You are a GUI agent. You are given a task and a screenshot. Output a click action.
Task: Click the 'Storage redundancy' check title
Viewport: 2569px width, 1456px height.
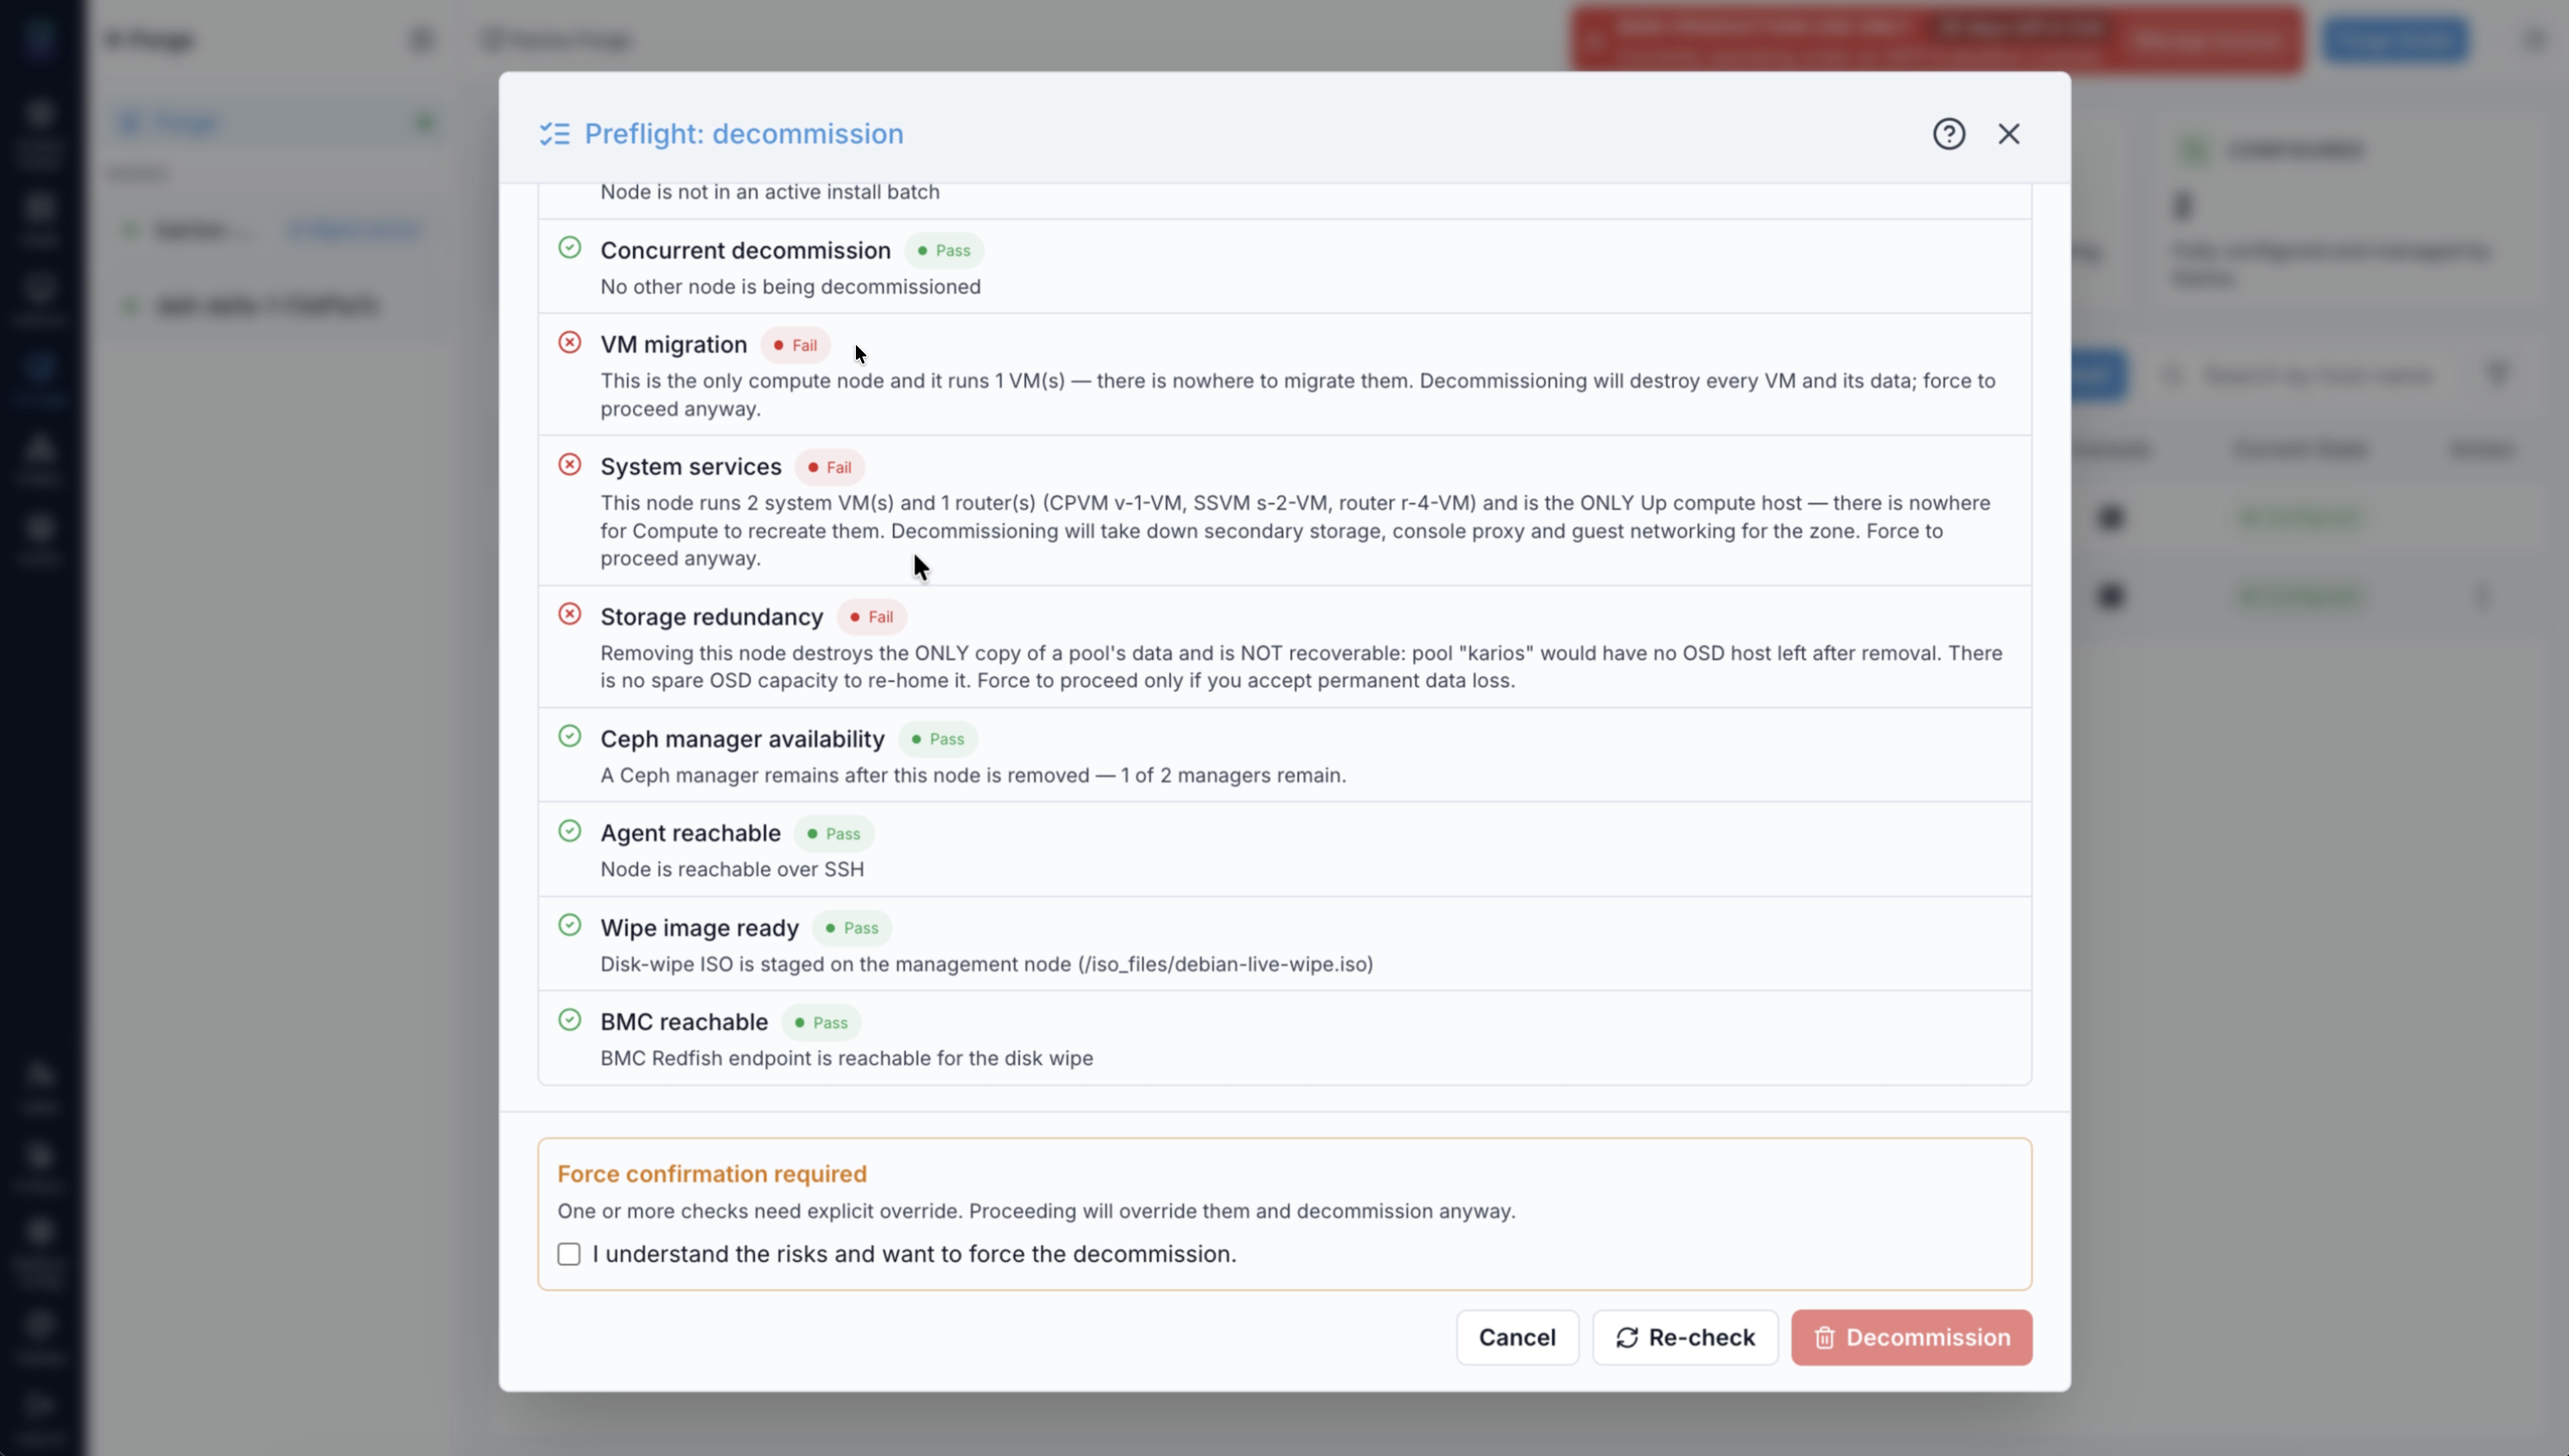[x=712, y=617]
